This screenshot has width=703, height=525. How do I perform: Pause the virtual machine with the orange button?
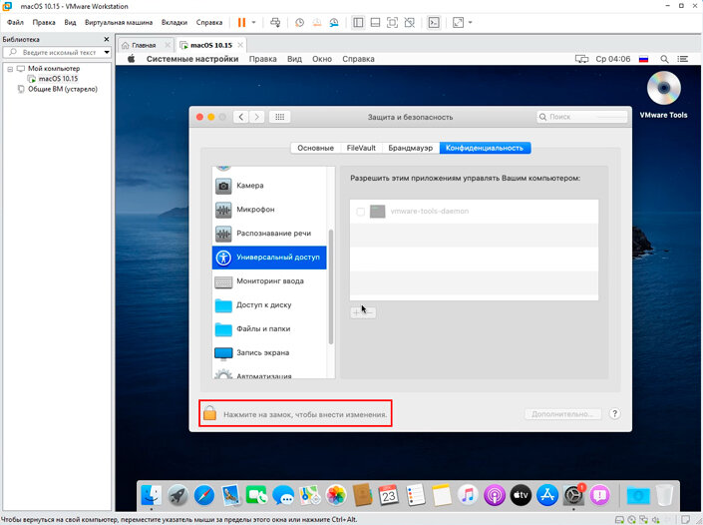[241, 22]
